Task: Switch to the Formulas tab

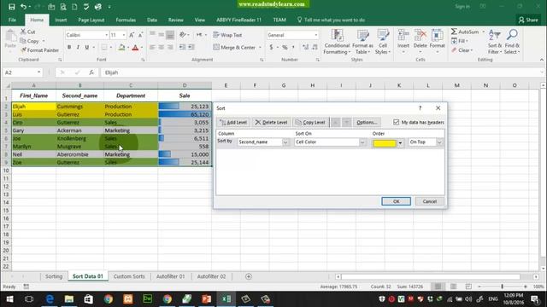Action: (126, 20)
